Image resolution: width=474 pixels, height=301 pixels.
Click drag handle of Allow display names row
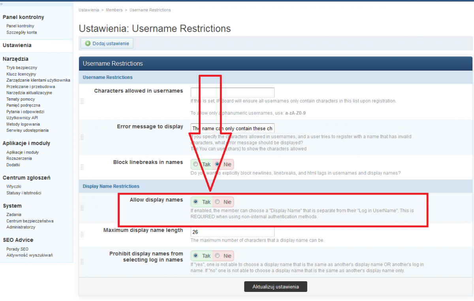point(82,208)
